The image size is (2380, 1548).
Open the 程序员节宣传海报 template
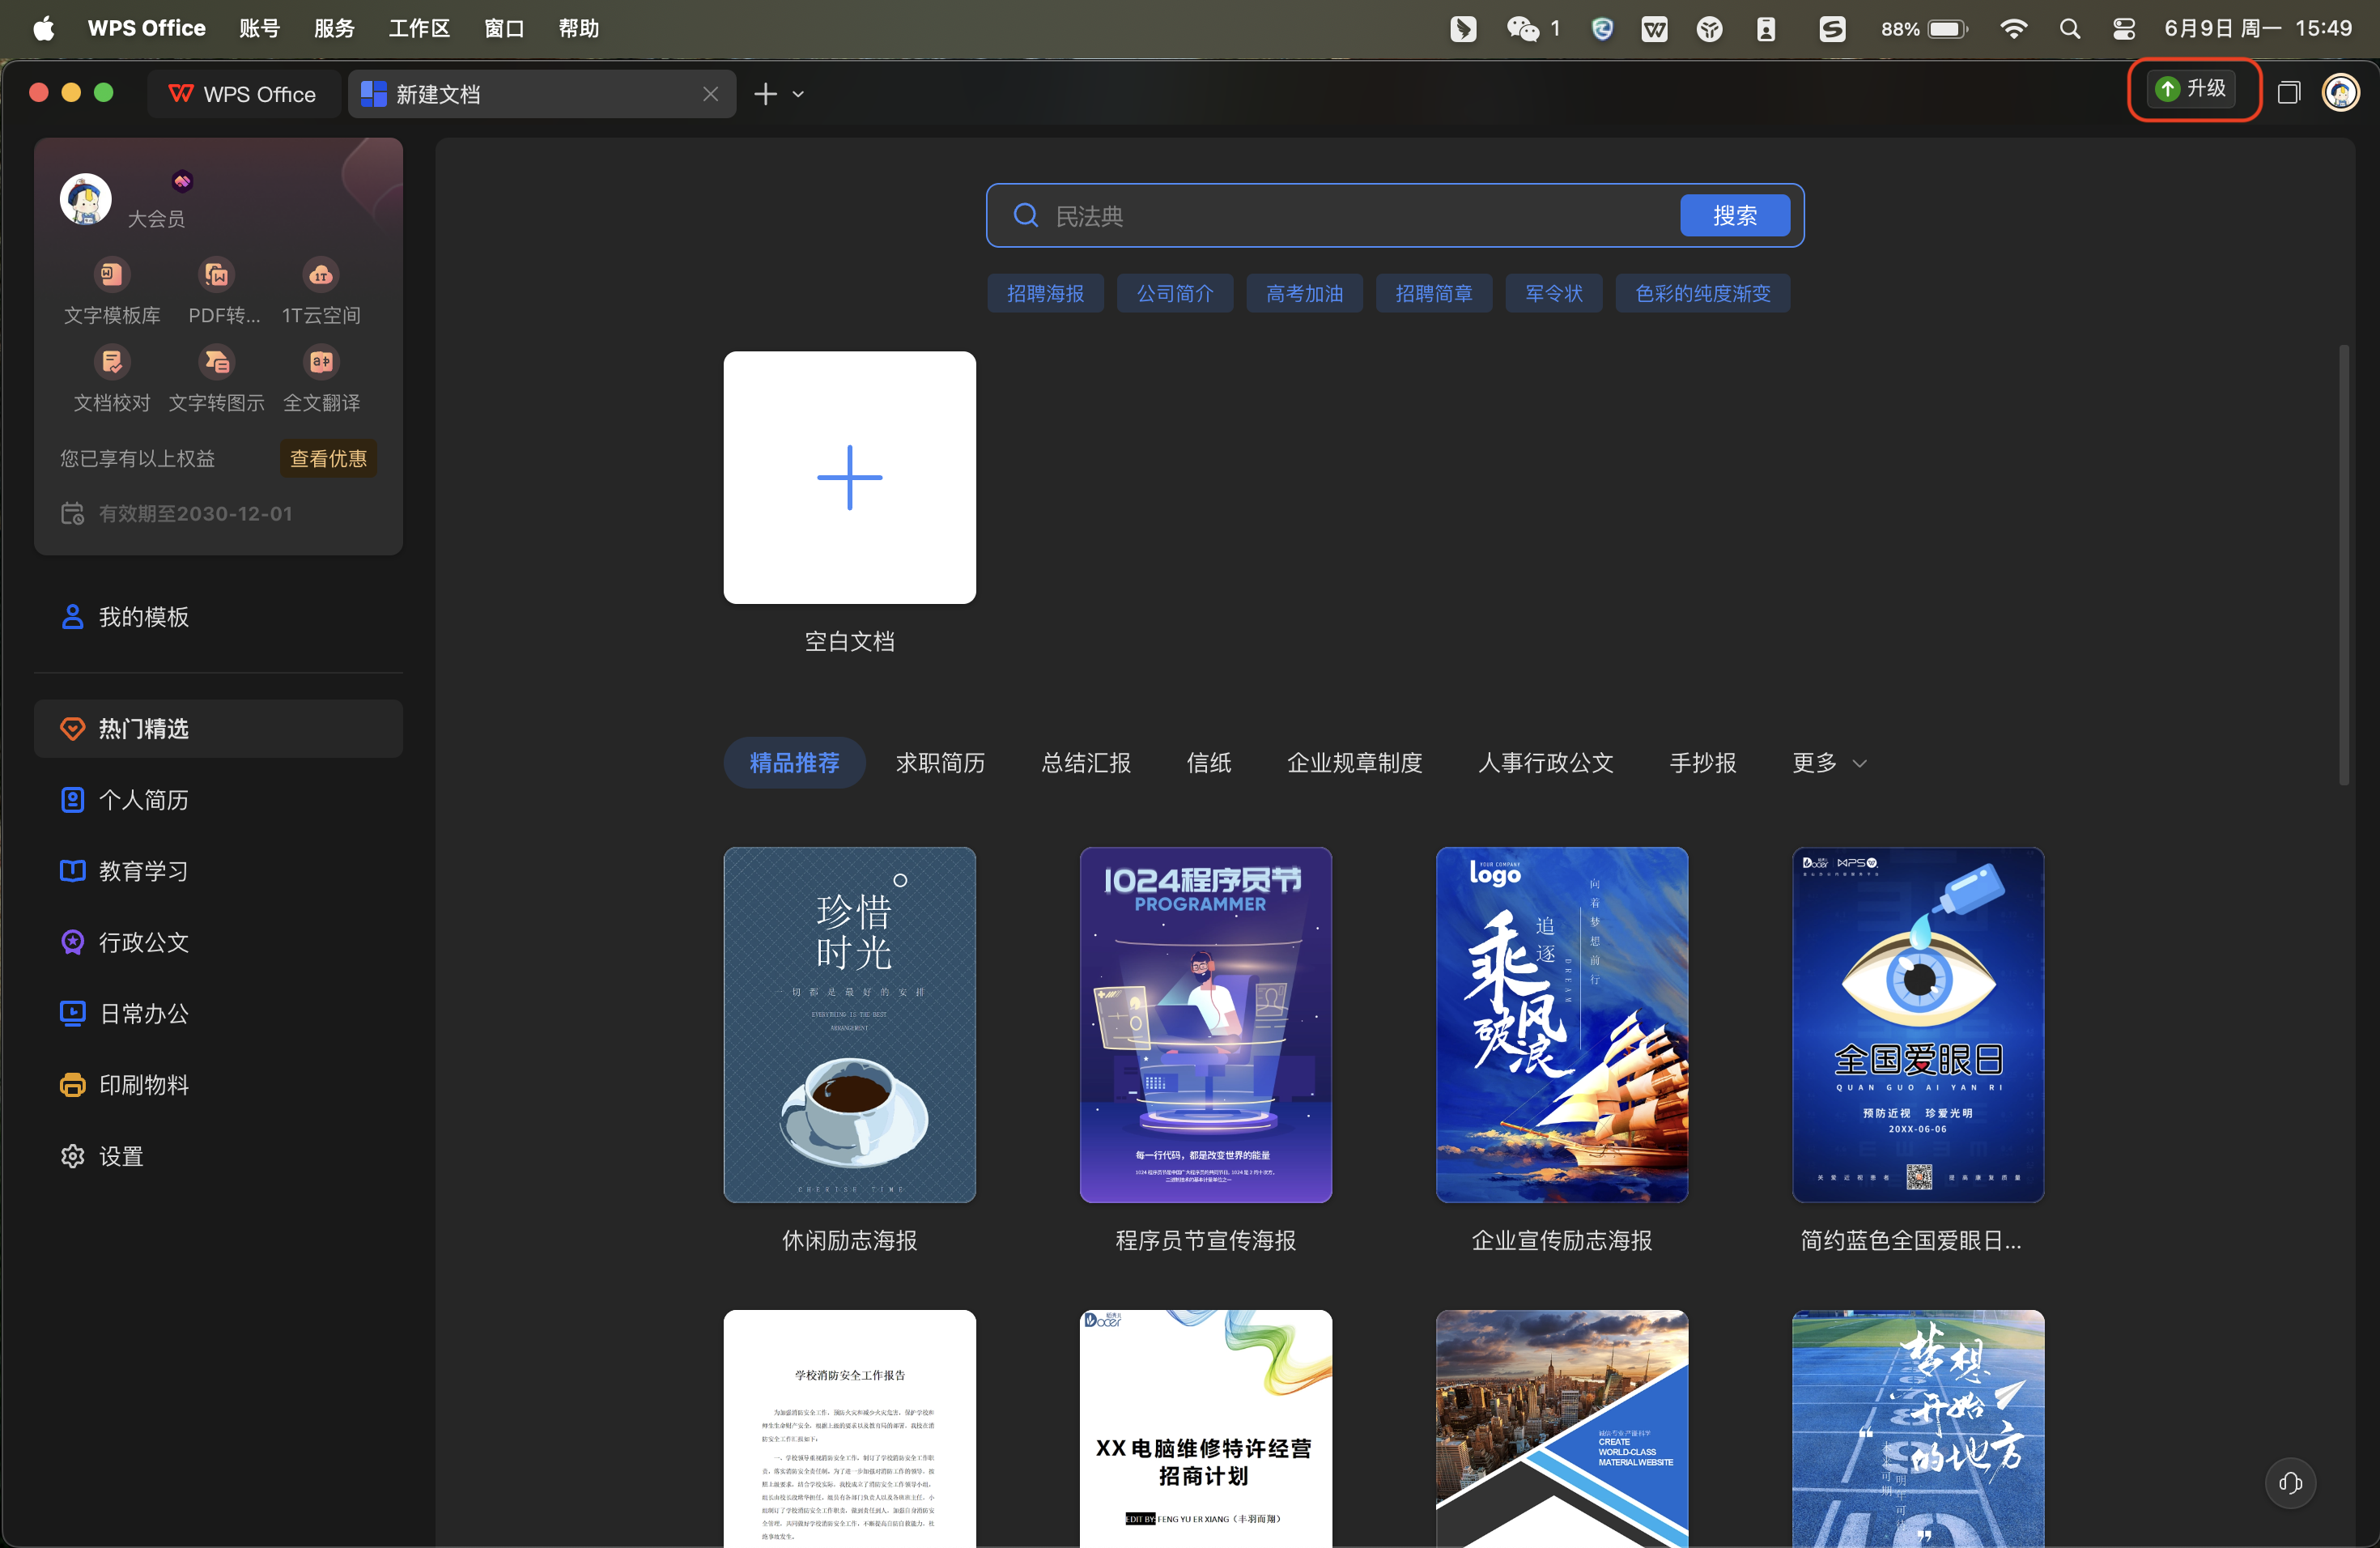(1205, 1025)
